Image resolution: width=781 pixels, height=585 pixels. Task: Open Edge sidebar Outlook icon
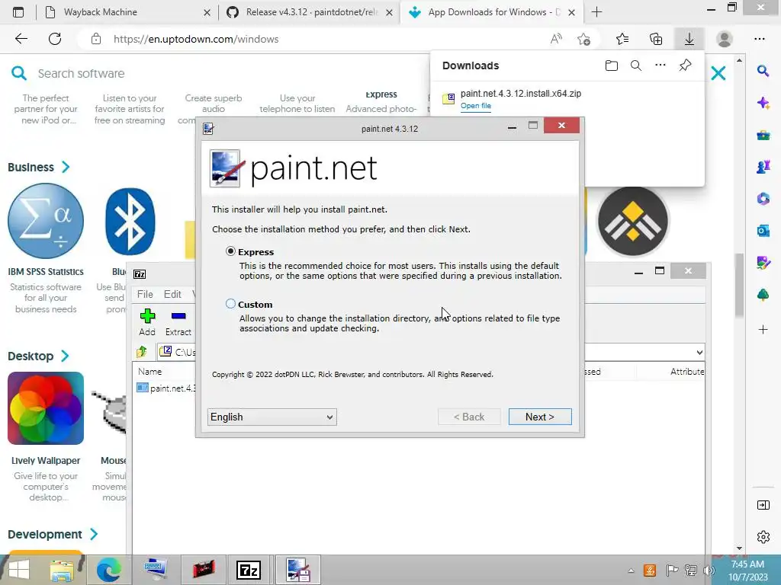tap(763, 231)
